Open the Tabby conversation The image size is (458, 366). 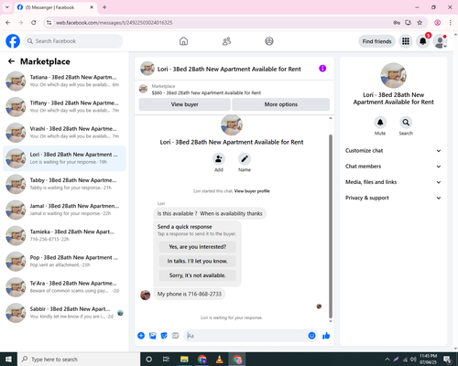(x=64, y=184)
